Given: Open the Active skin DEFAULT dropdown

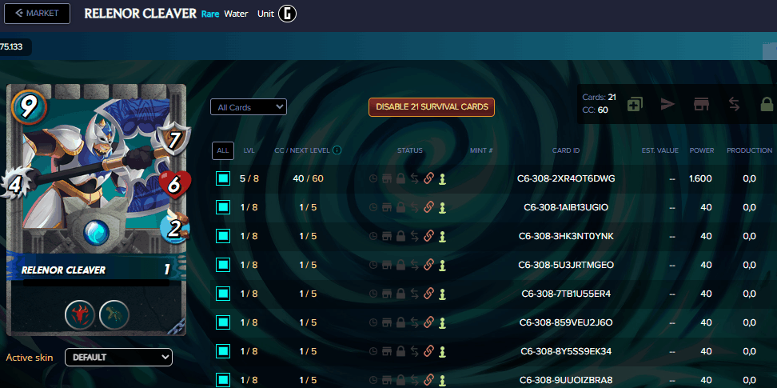Looking at the screenshot, I should (118, 358).
